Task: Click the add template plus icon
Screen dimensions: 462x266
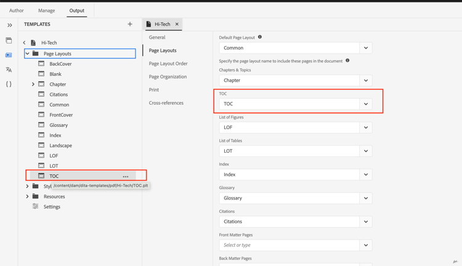Action: click(x=130, y=25)
